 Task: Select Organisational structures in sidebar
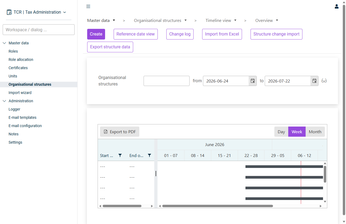(30, 84)
